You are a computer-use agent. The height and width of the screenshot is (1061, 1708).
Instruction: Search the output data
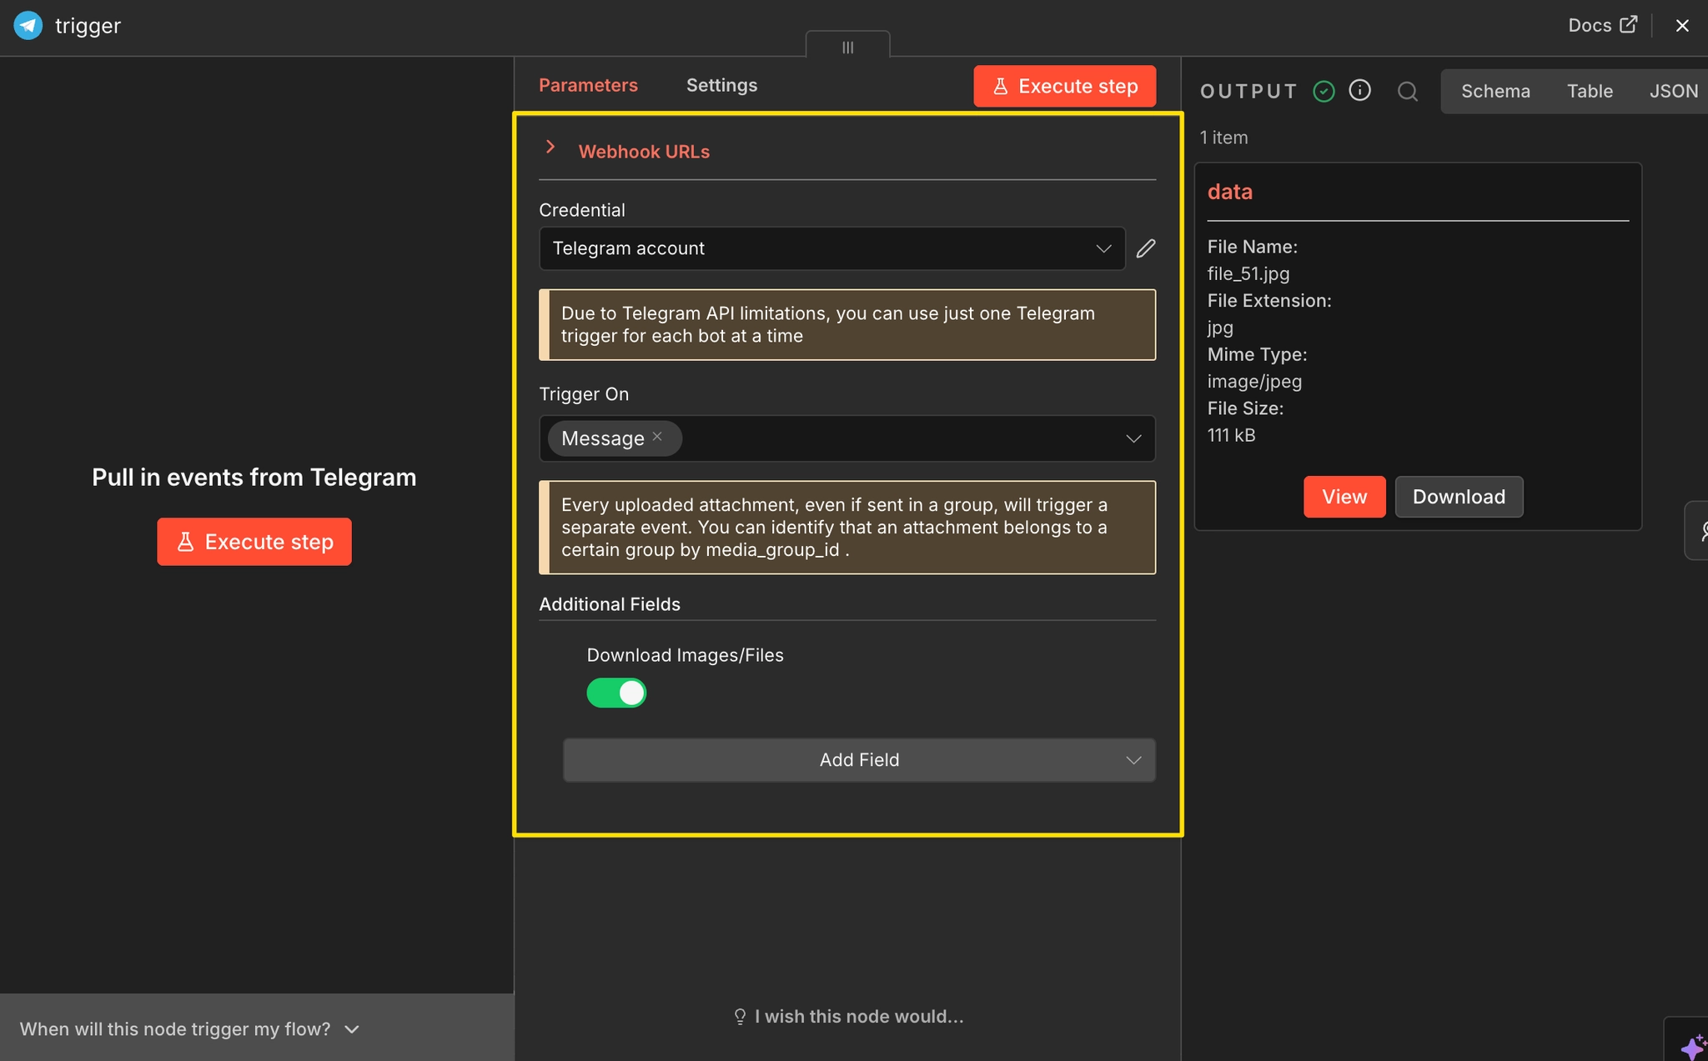pos(1408,91)
